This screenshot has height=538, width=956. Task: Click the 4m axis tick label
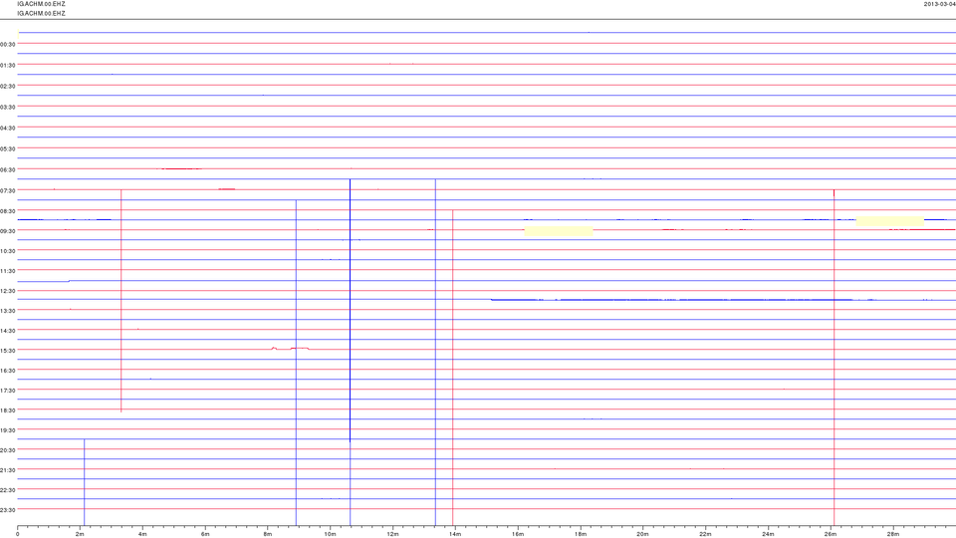(x=142, y=534)
